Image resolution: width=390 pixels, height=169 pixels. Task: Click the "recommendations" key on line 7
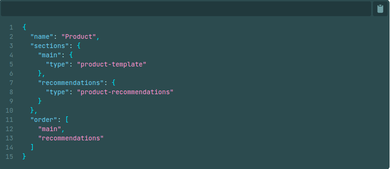[71, 83]
